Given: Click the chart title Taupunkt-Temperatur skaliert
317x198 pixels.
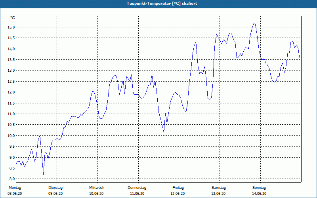Looking at the screenshot, I should (x=162, y=4).
